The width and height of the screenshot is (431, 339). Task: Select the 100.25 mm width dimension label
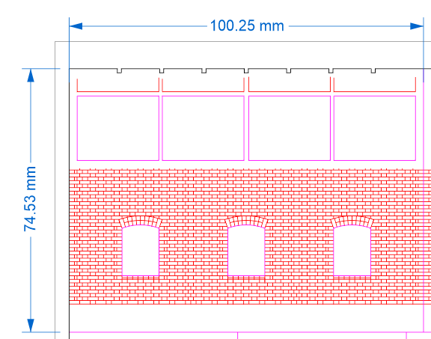pyautogui.click(x=247, y=26)
